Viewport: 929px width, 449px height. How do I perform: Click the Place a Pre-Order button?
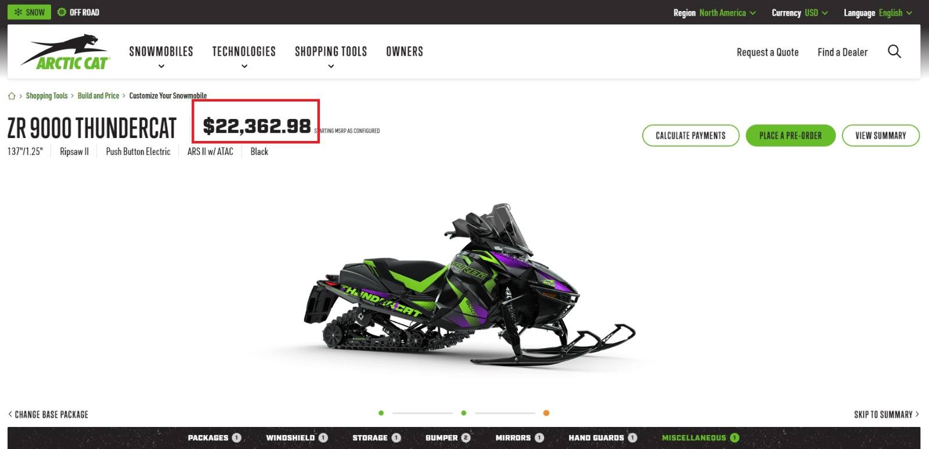coord(790,135)
